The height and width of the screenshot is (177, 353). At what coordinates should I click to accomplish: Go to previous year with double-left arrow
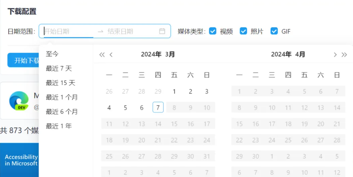pos(102,55)
